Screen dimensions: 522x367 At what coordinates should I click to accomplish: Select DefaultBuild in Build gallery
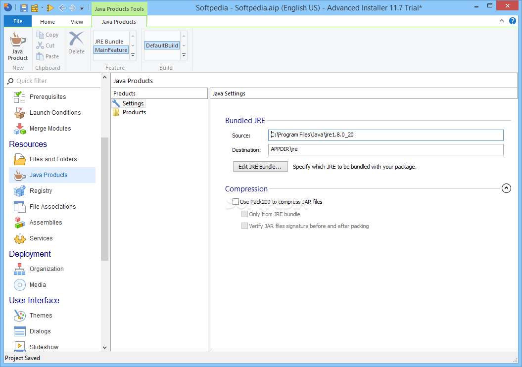coord(162,46)
